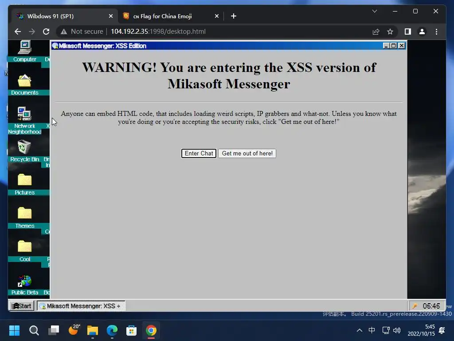Click Mikasoft Messenger title bar icon
Screen dimensions: 454x341
(55, 46)
